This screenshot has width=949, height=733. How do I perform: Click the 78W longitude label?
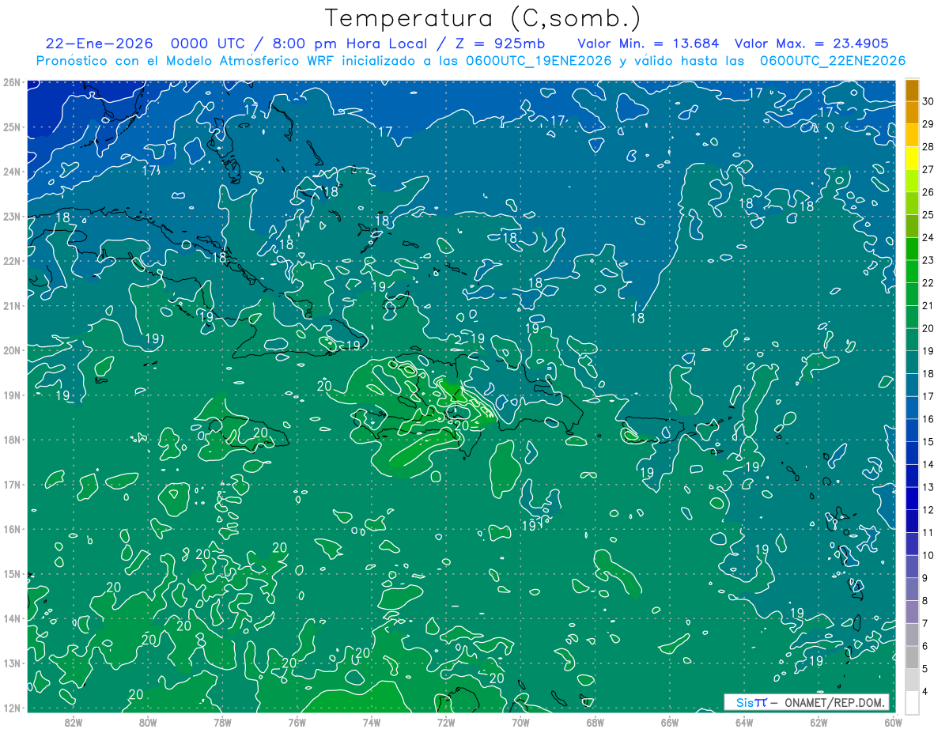222,722
